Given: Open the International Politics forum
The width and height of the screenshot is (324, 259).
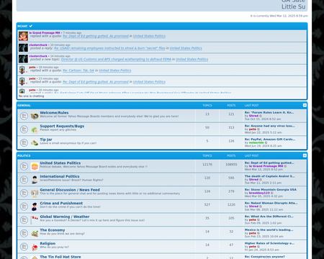Looking at the screenshot, I should [x=60, y=176].
